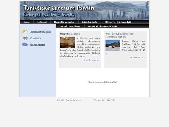Select Turistická ubytovna Jitřenka menu item

click(x=103, y=26)
